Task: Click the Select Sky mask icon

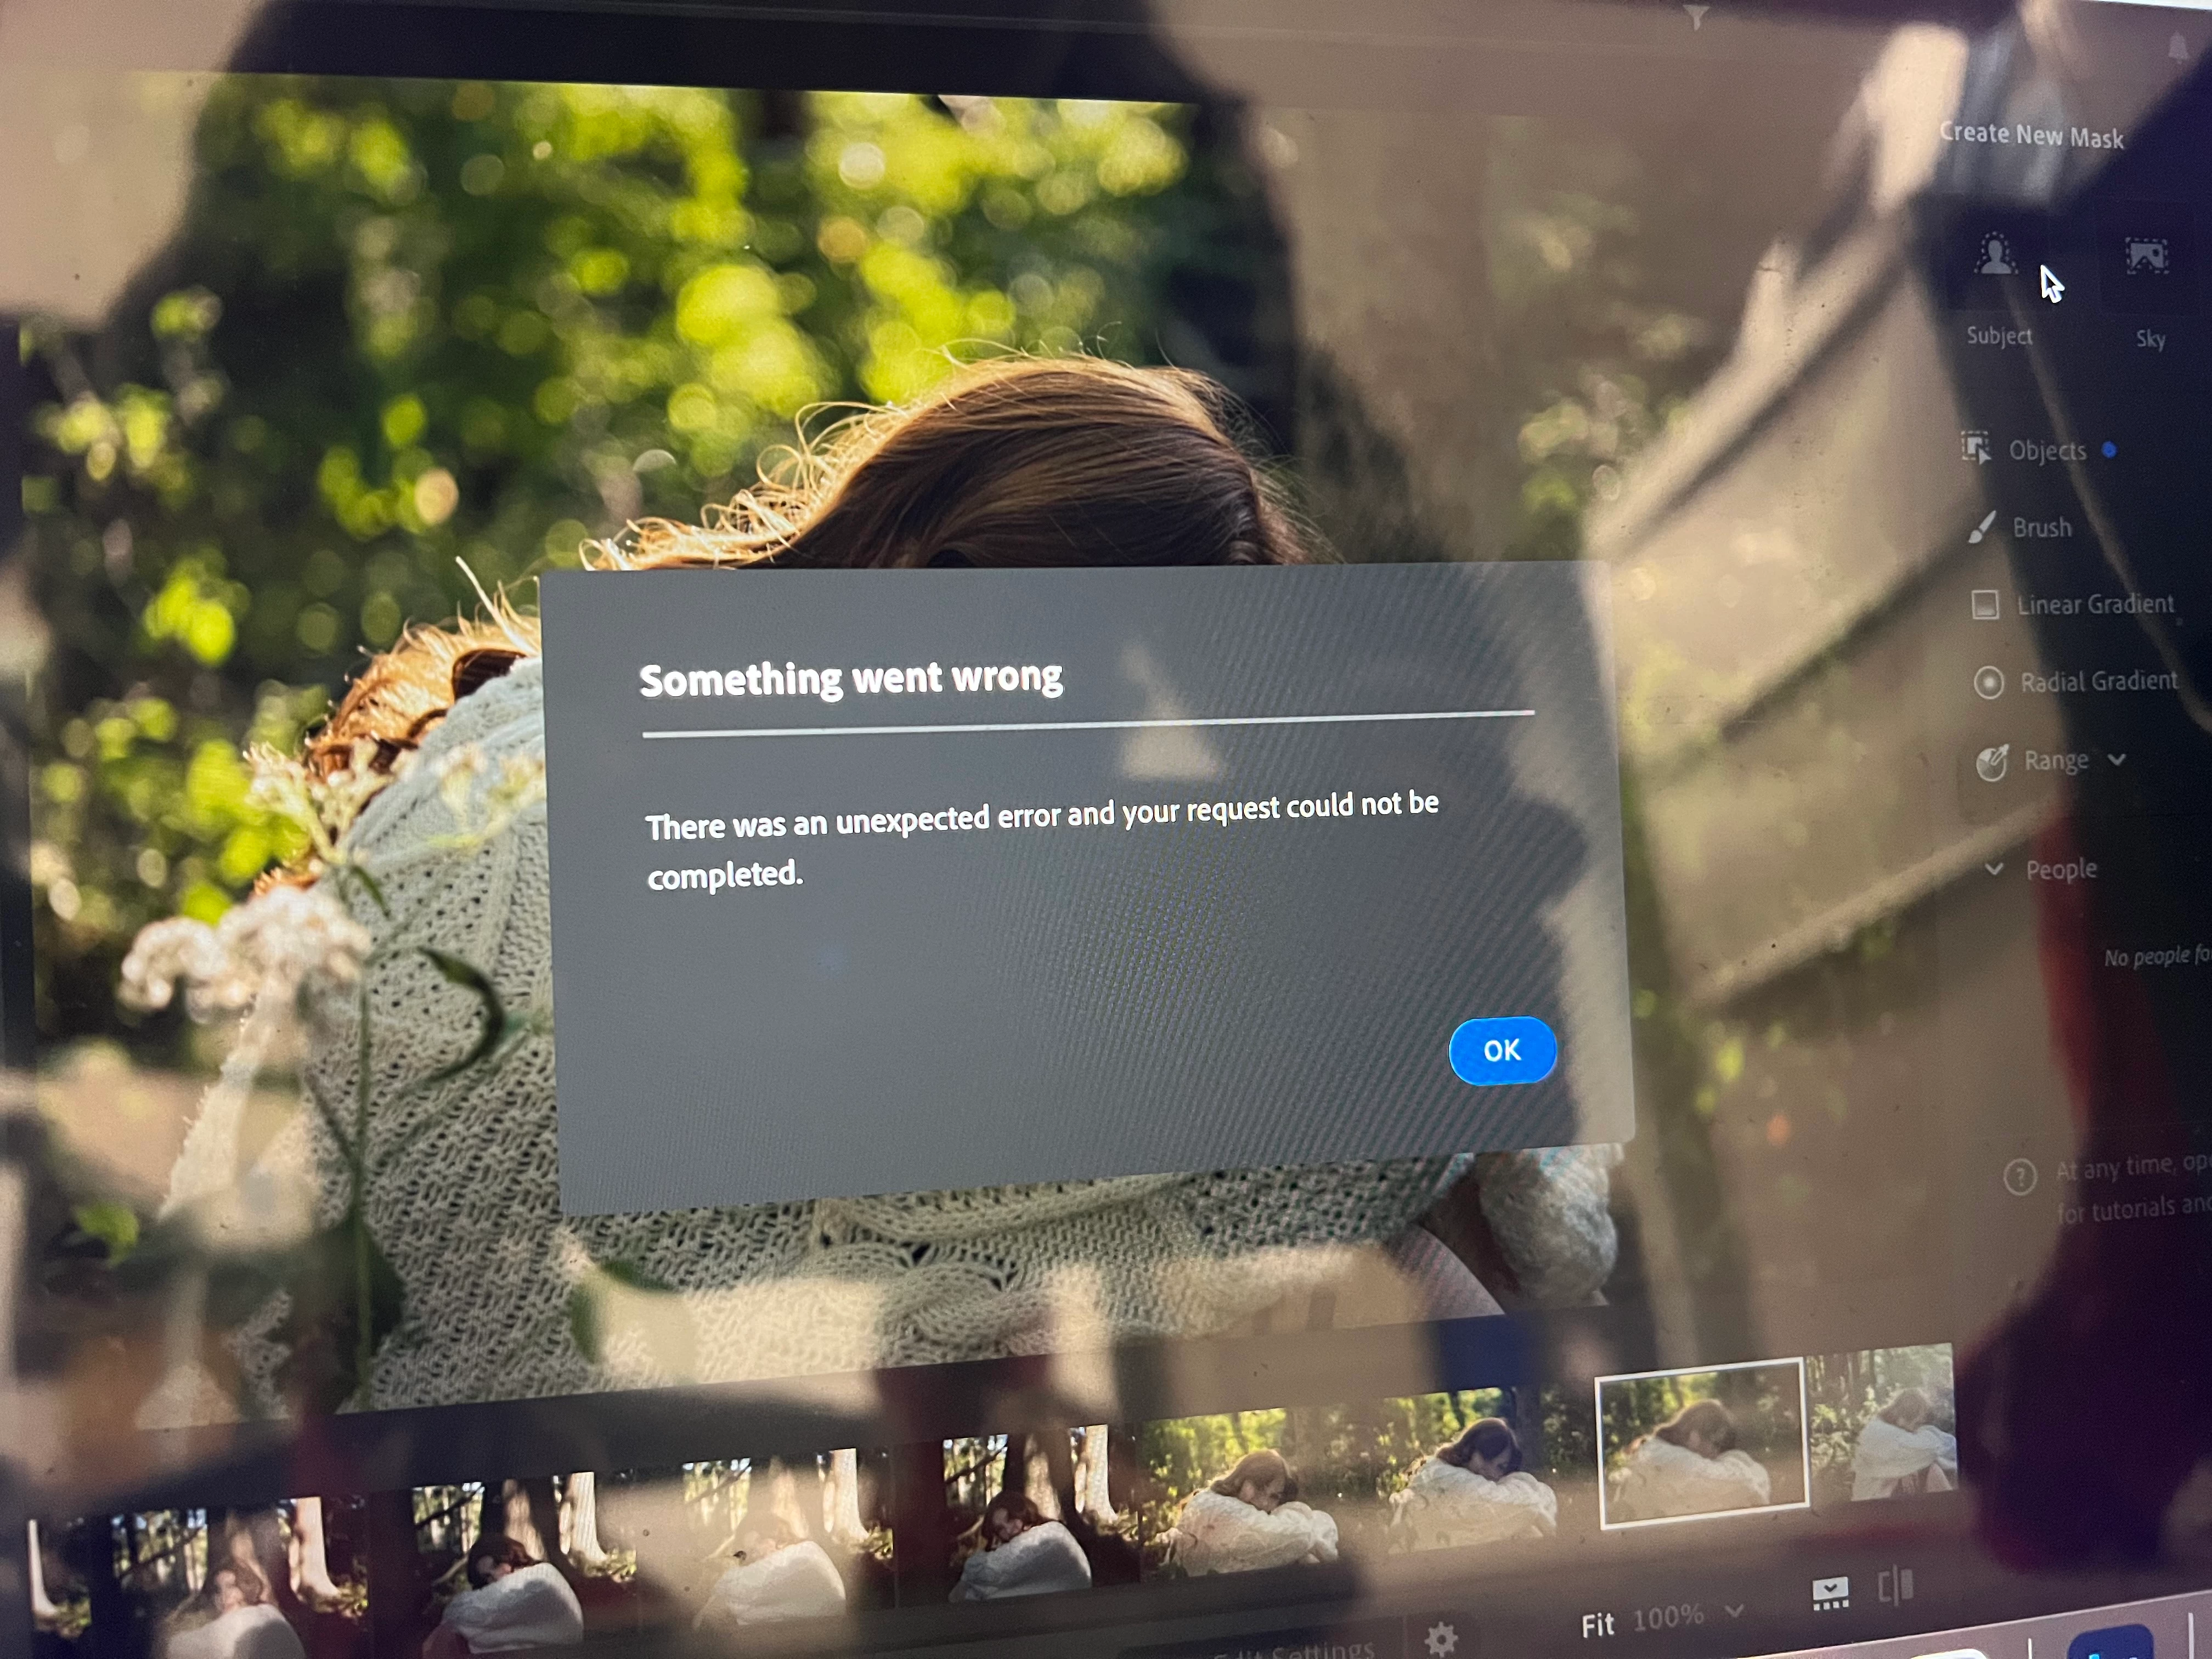Action: point(2146,257)
